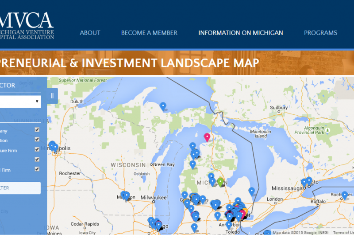Image resolution: width=354 pixels, height=238 pixels.
Task: Open BECOME A MEMBER page
Action: (x=149, y=33)
